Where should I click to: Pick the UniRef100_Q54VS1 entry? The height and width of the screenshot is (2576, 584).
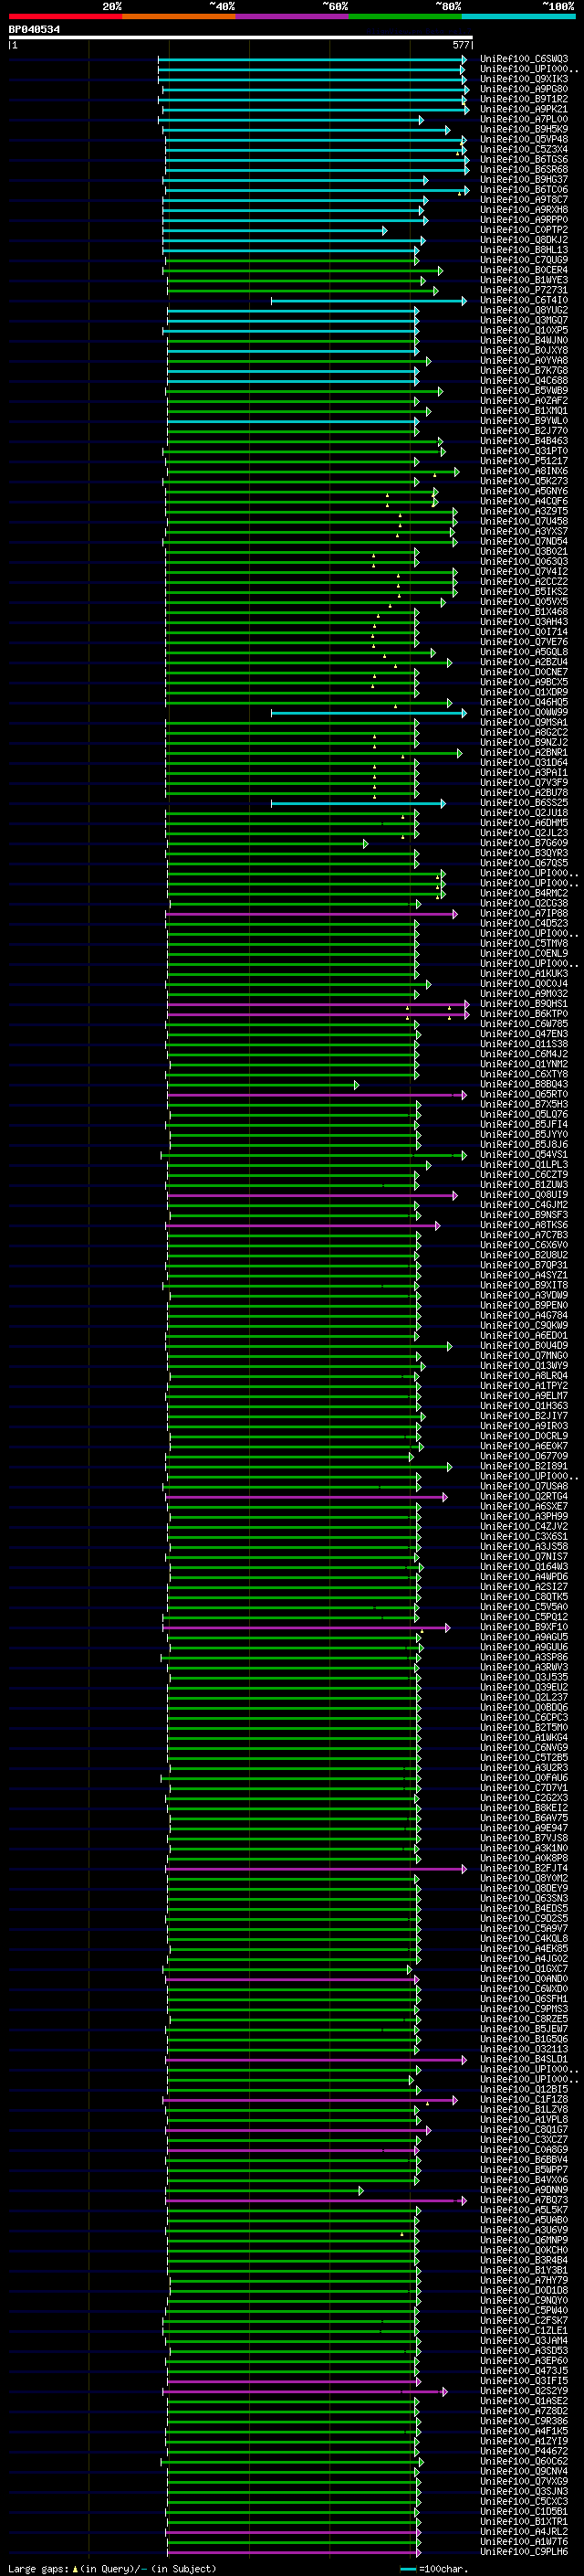pyautogui.click(x=524, y=1154)
